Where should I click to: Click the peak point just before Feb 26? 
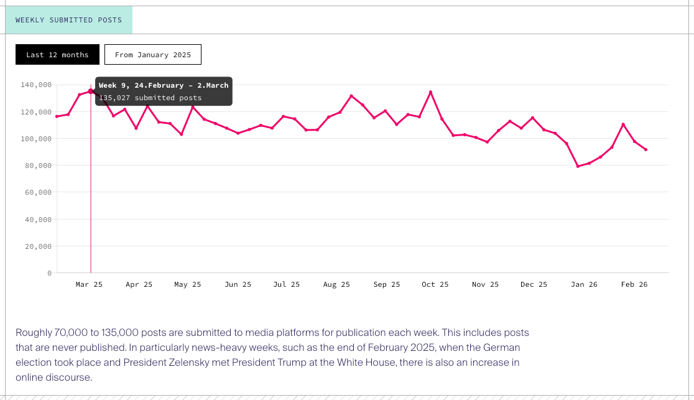tap(623, 124)
